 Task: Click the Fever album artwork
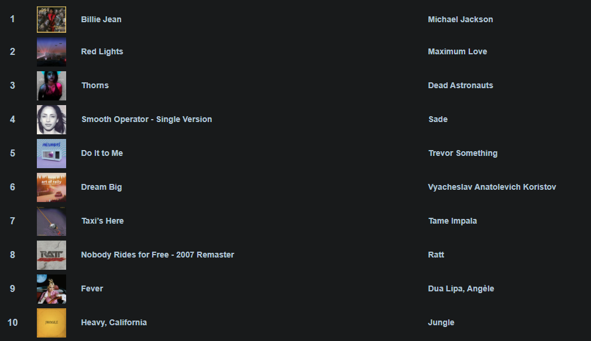[x=51, y=289]
